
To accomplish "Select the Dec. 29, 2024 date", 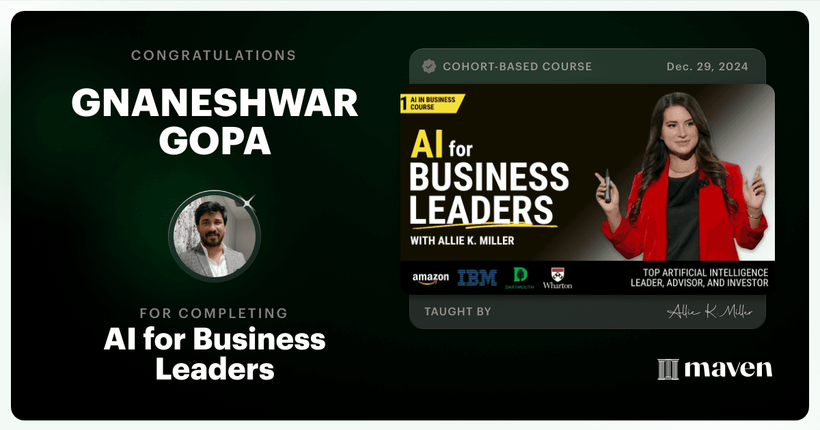I will point(707,67).
